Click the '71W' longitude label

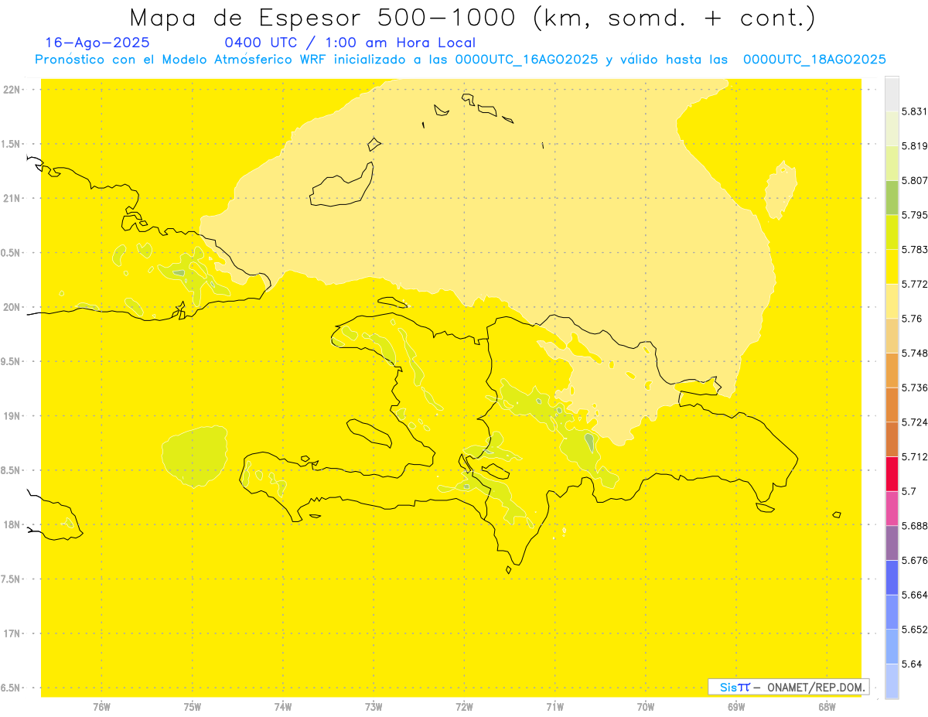[554, 706]
